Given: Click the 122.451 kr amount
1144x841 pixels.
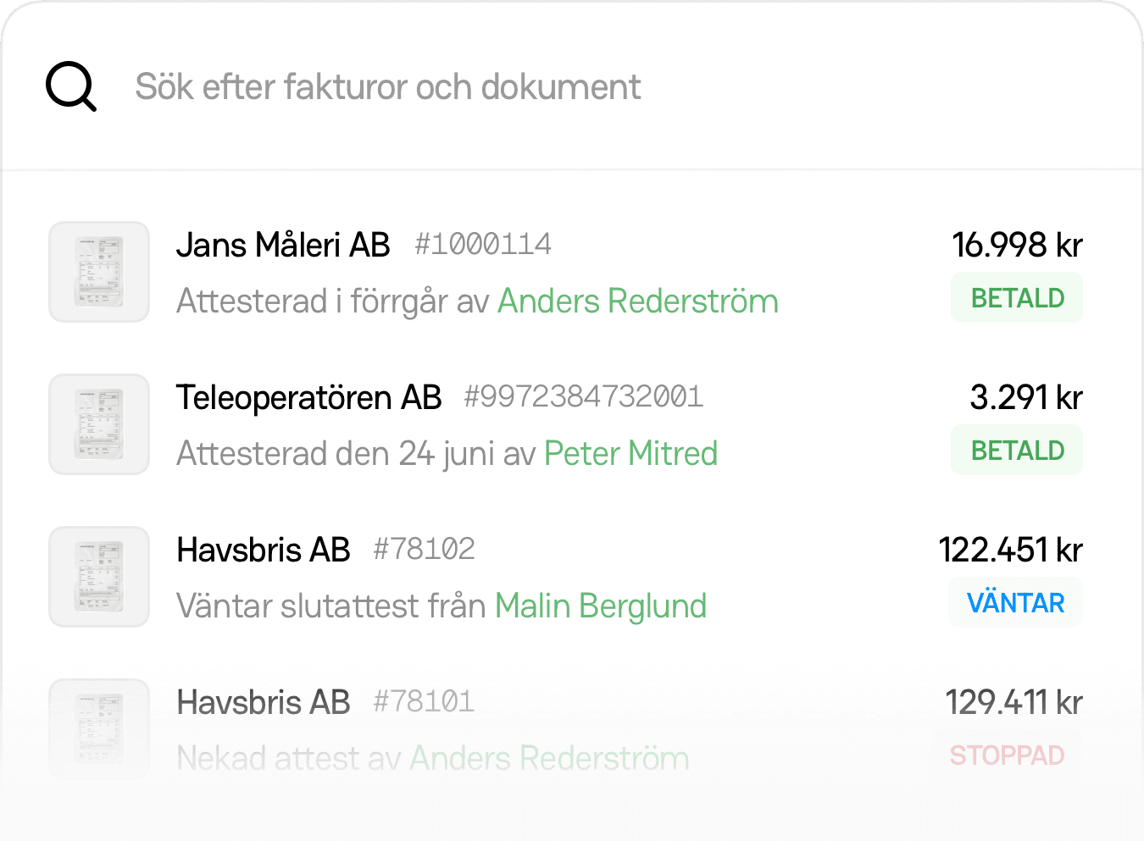Looking at the screenshot, I should [1011, 549].
